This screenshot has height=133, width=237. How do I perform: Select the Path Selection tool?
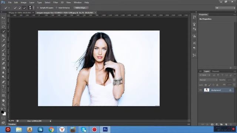(3, 91)
